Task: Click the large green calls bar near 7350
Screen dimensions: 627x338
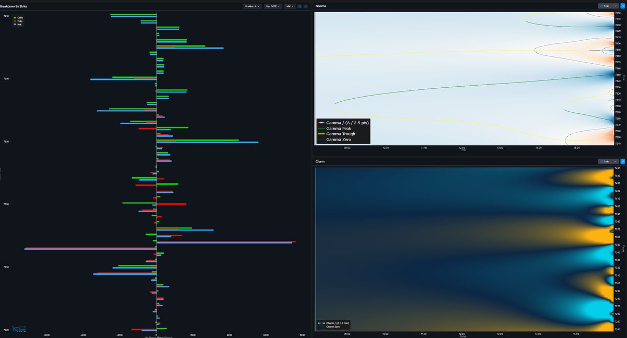Action: [x=198, y=140]
